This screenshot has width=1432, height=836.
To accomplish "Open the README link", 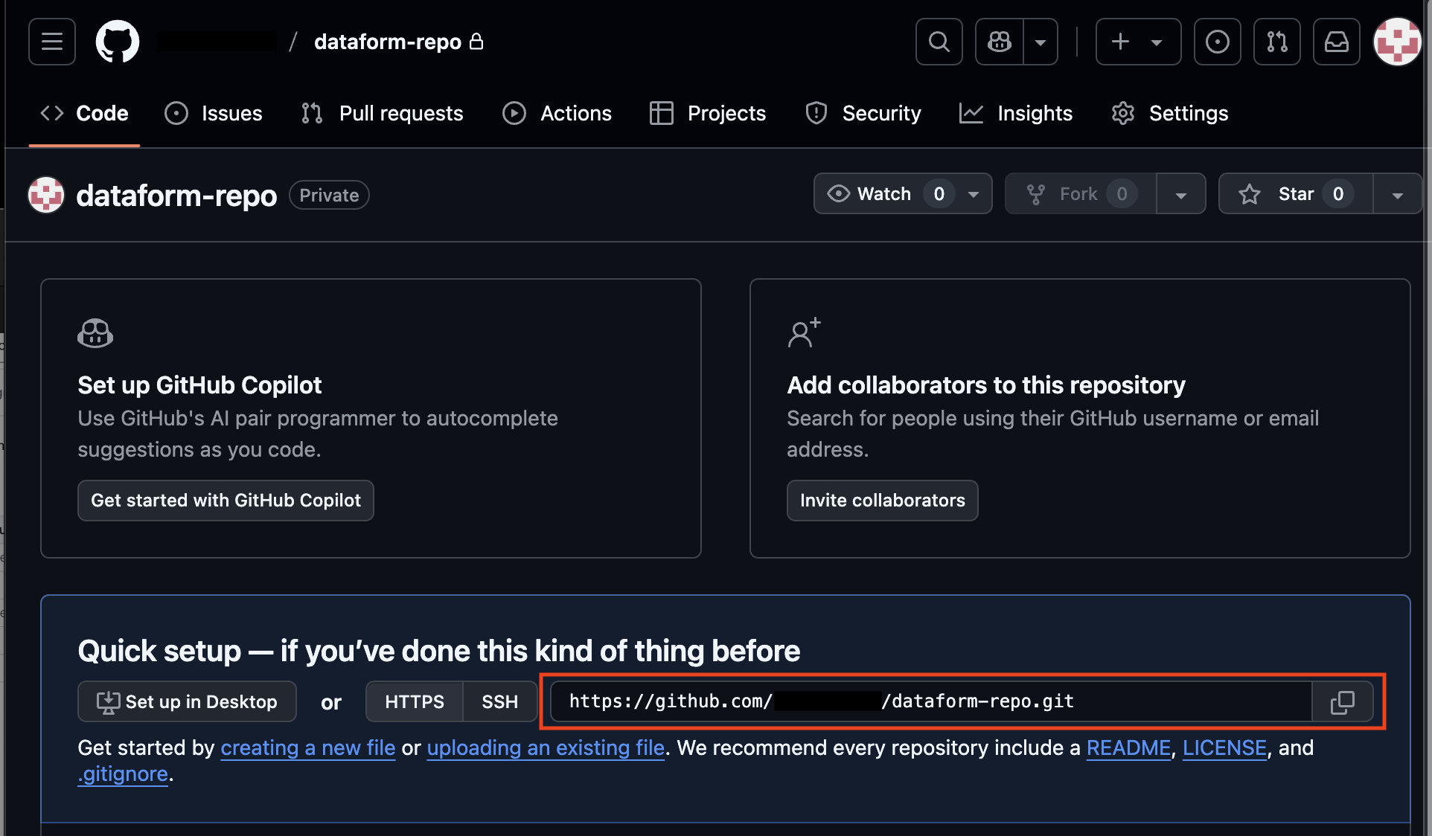I will 1128,747.
